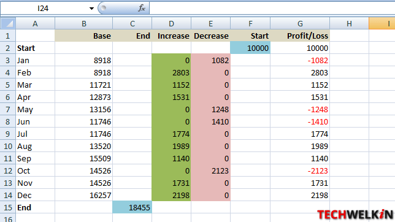Open the Name Box dropdown arrow

91,9
